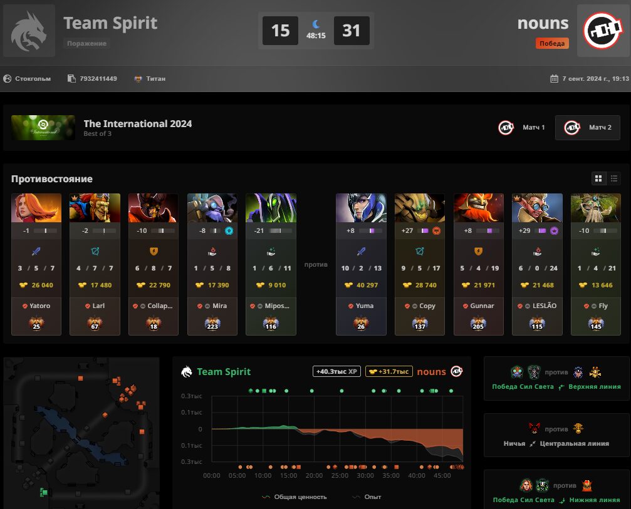
Task: Switch to list view of matchup
Action: (613, 178)
